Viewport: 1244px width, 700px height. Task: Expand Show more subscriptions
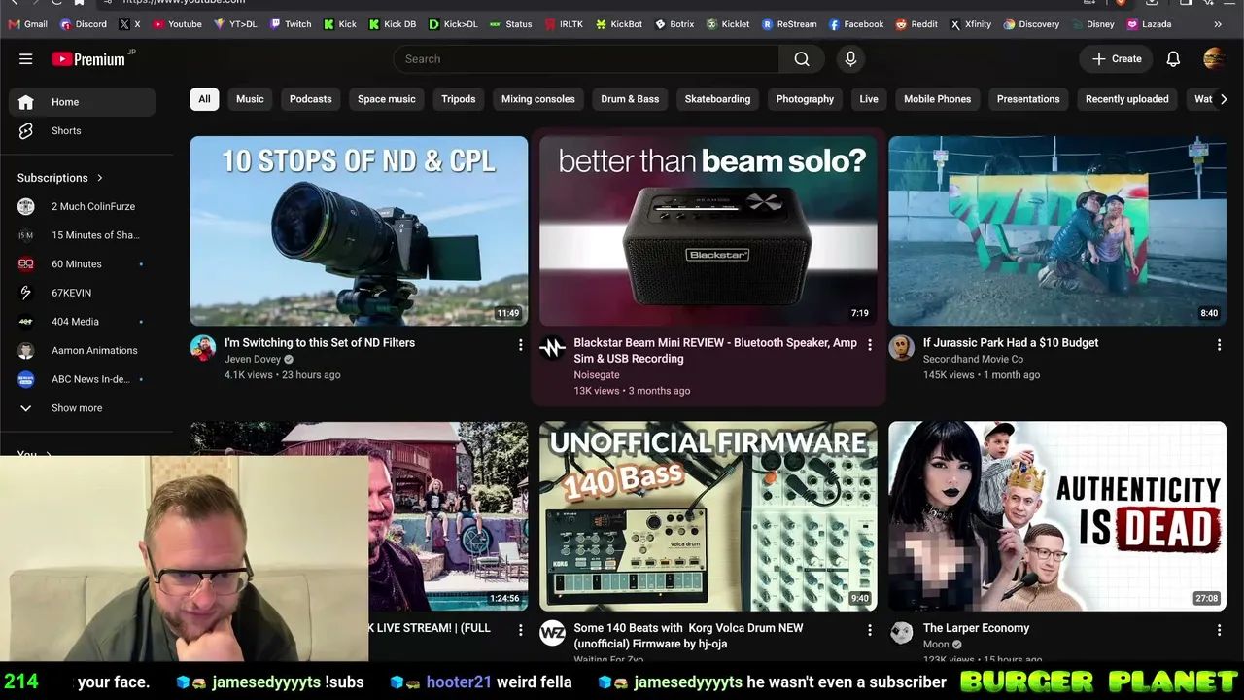pos(83,408)
